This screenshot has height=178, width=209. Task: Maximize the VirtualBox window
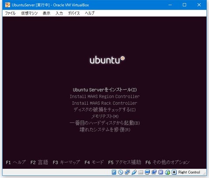tap(184, 5)
